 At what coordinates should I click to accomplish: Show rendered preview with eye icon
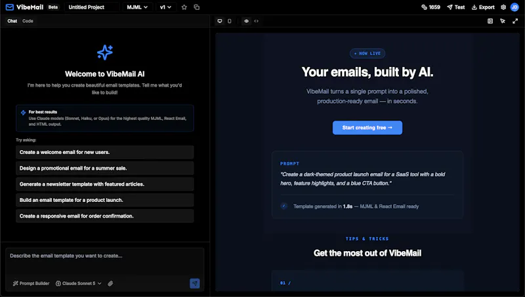pyautogui.click(x=247, y=21)
